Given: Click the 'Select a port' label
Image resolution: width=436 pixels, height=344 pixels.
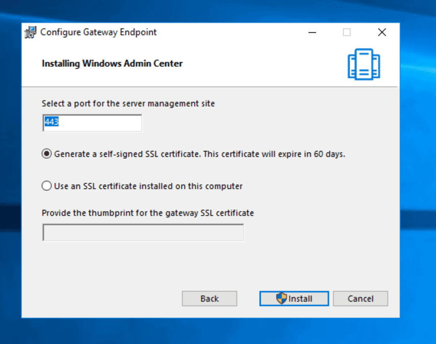Looking at the screenshot, I should [x=128, y=104].
